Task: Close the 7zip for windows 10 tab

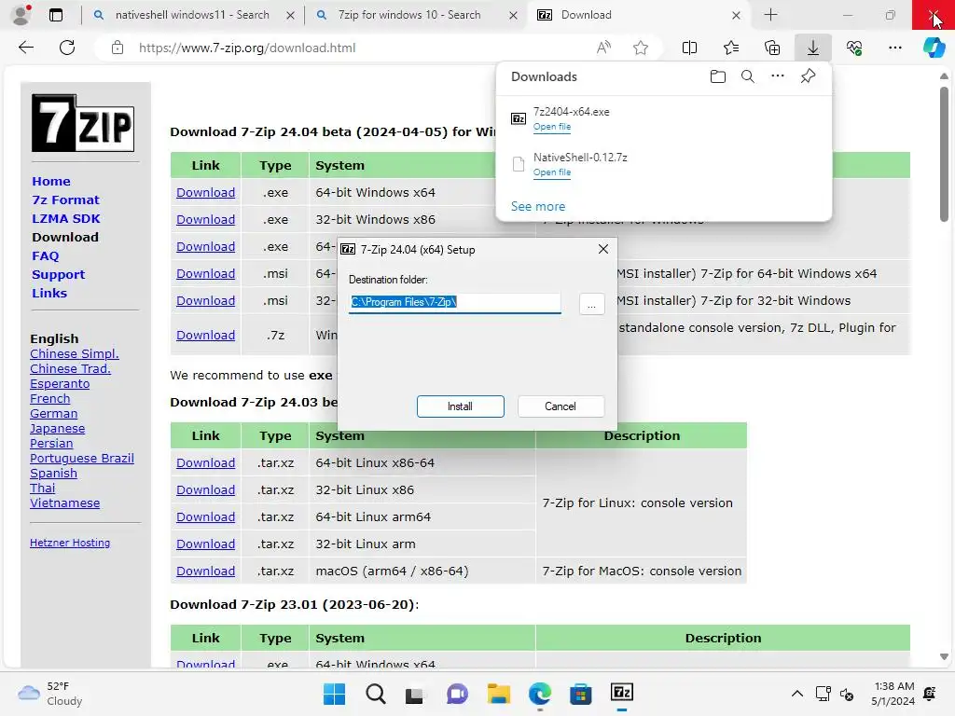Action: point(514,15)
